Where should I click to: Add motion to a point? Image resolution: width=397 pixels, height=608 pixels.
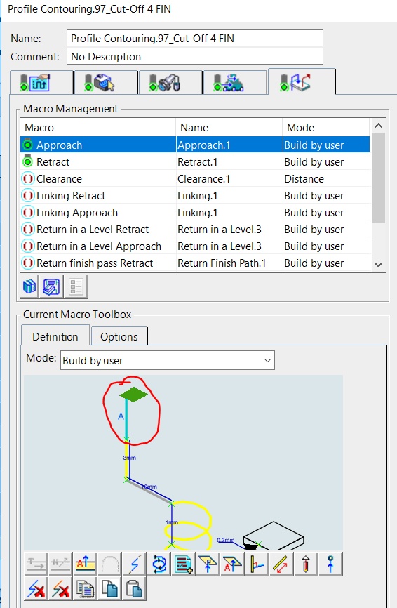coord(330,563)
